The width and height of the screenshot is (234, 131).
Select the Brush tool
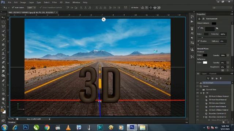tap(3, 49)
